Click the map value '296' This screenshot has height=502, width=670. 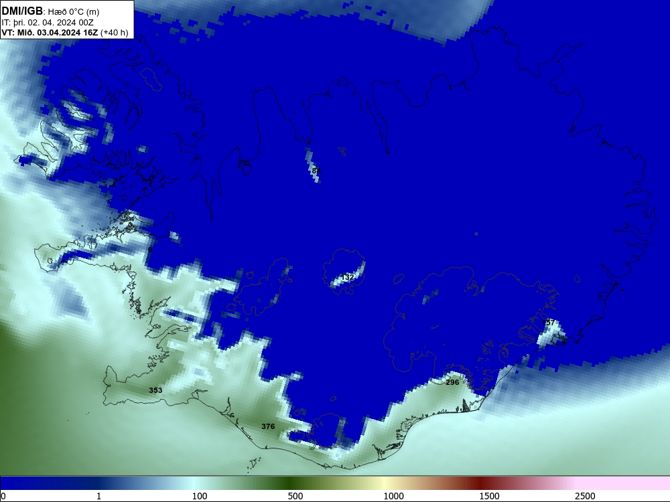(x=452, y=382)
